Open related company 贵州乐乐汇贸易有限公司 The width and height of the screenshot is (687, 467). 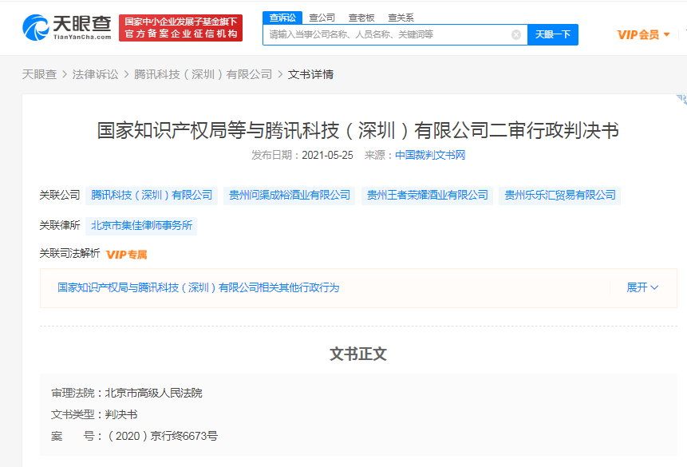pyautogui.click(x=560, y=195)
